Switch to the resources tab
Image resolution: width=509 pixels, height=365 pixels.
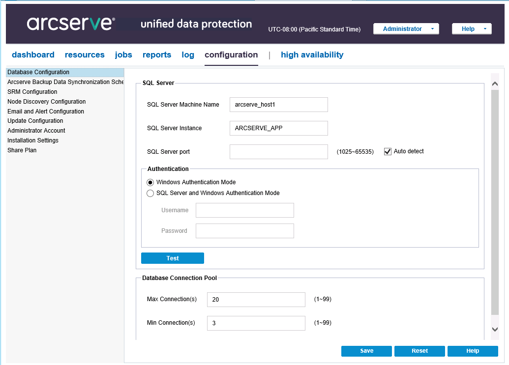85,55
